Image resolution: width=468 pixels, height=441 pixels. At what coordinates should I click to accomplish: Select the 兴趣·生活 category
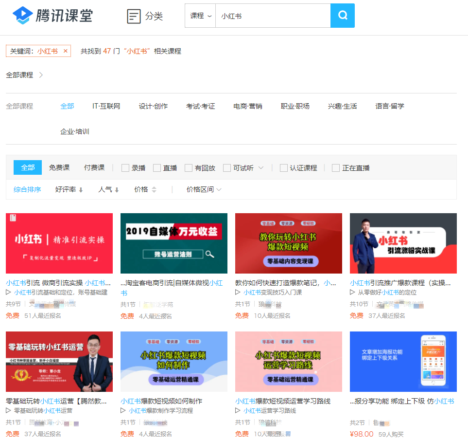(x=342, y=106)
